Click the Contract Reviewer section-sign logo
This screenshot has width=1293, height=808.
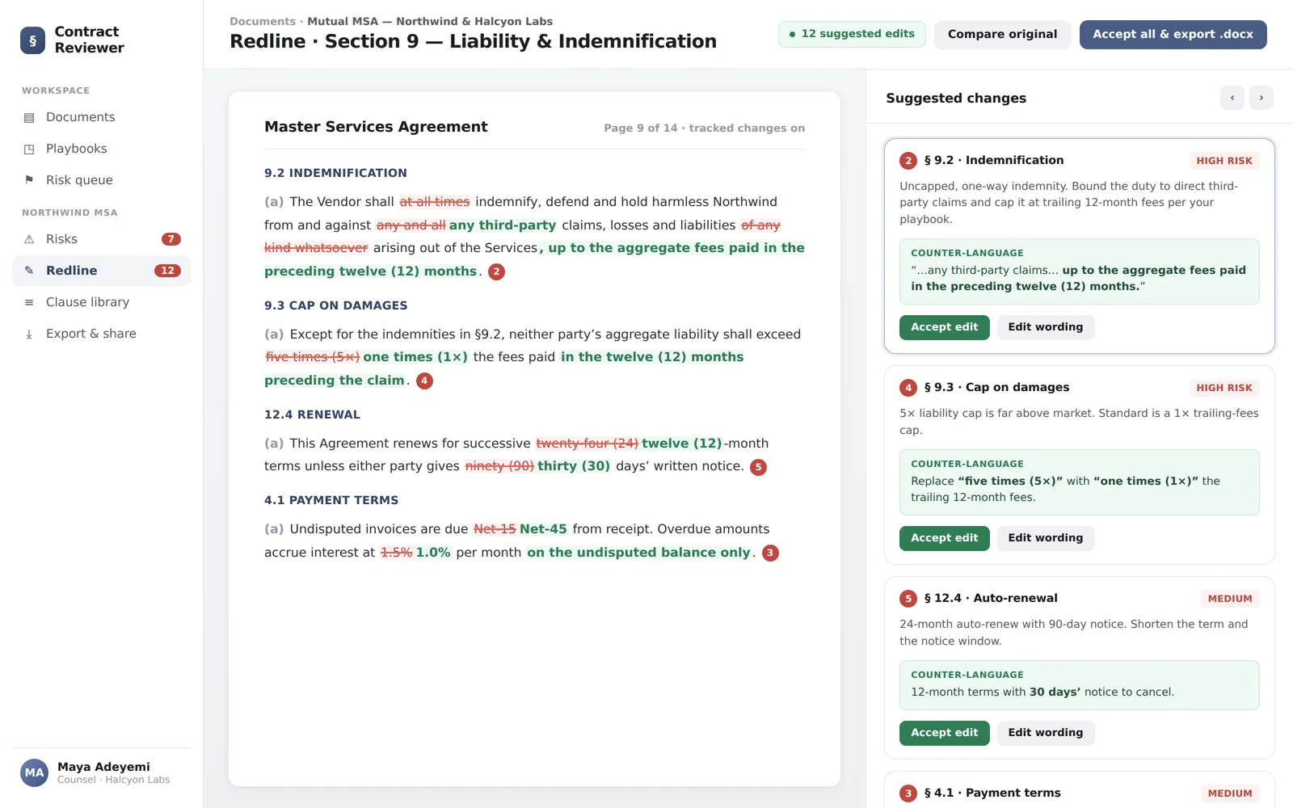pos(32,40)
